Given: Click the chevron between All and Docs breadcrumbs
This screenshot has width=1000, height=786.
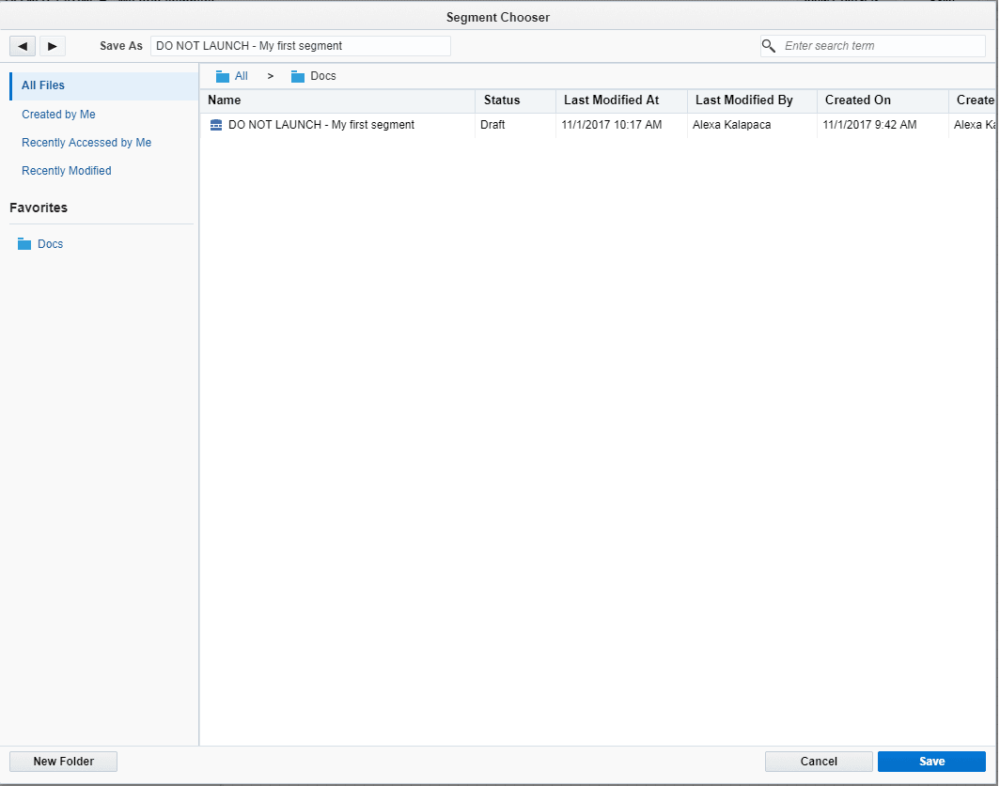Looking at the screenshot, I should point(270,76).
